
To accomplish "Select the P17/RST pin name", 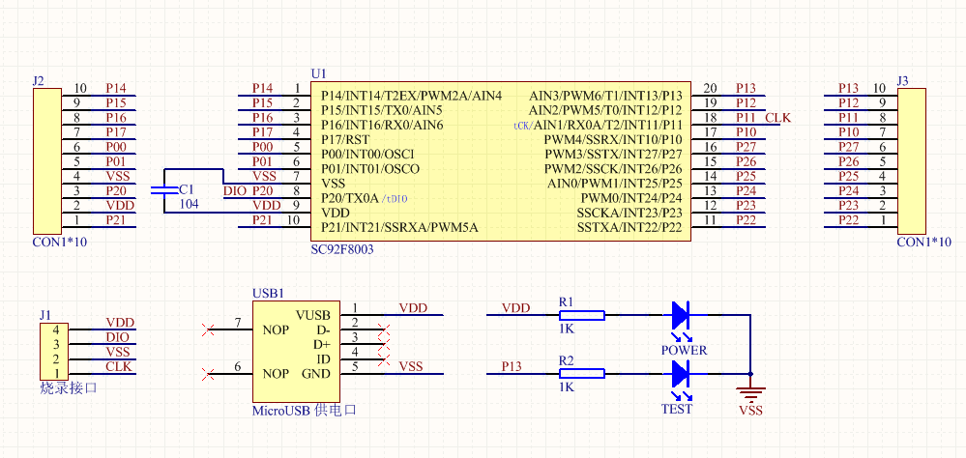I will (343, 140).
